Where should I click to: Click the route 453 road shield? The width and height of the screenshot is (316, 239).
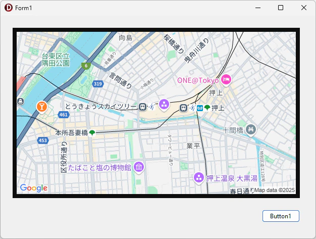click(x=43, y=140)
